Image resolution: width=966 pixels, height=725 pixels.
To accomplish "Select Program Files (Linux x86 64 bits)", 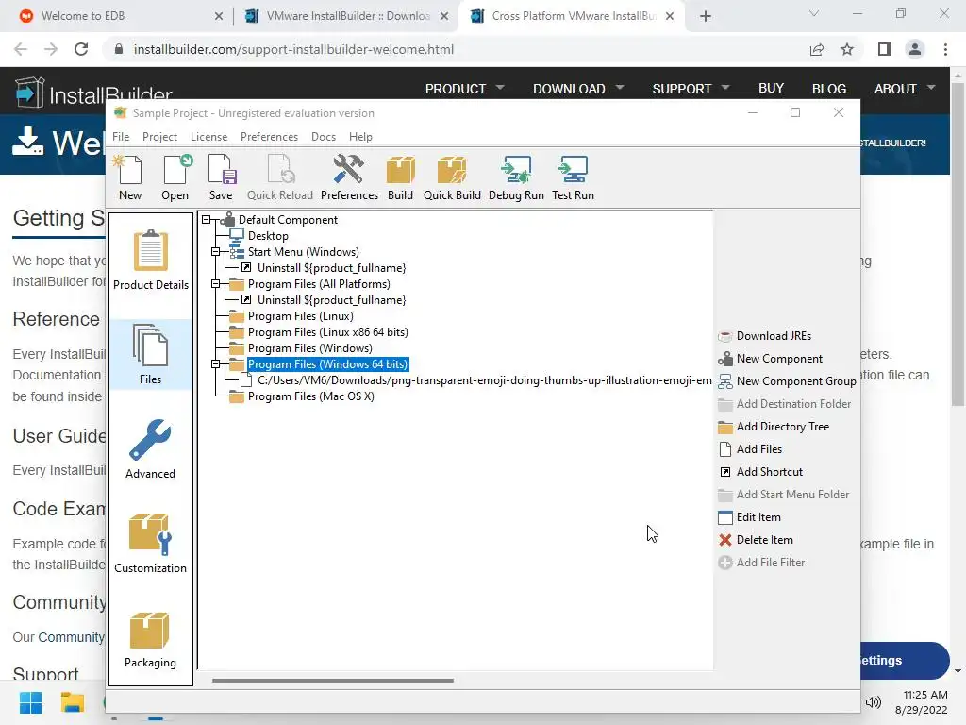I will tap(327, 331).
